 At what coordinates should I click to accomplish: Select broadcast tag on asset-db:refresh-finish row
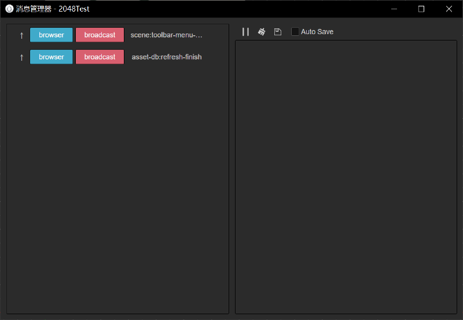pyautogui.click(x=100, y=57)
